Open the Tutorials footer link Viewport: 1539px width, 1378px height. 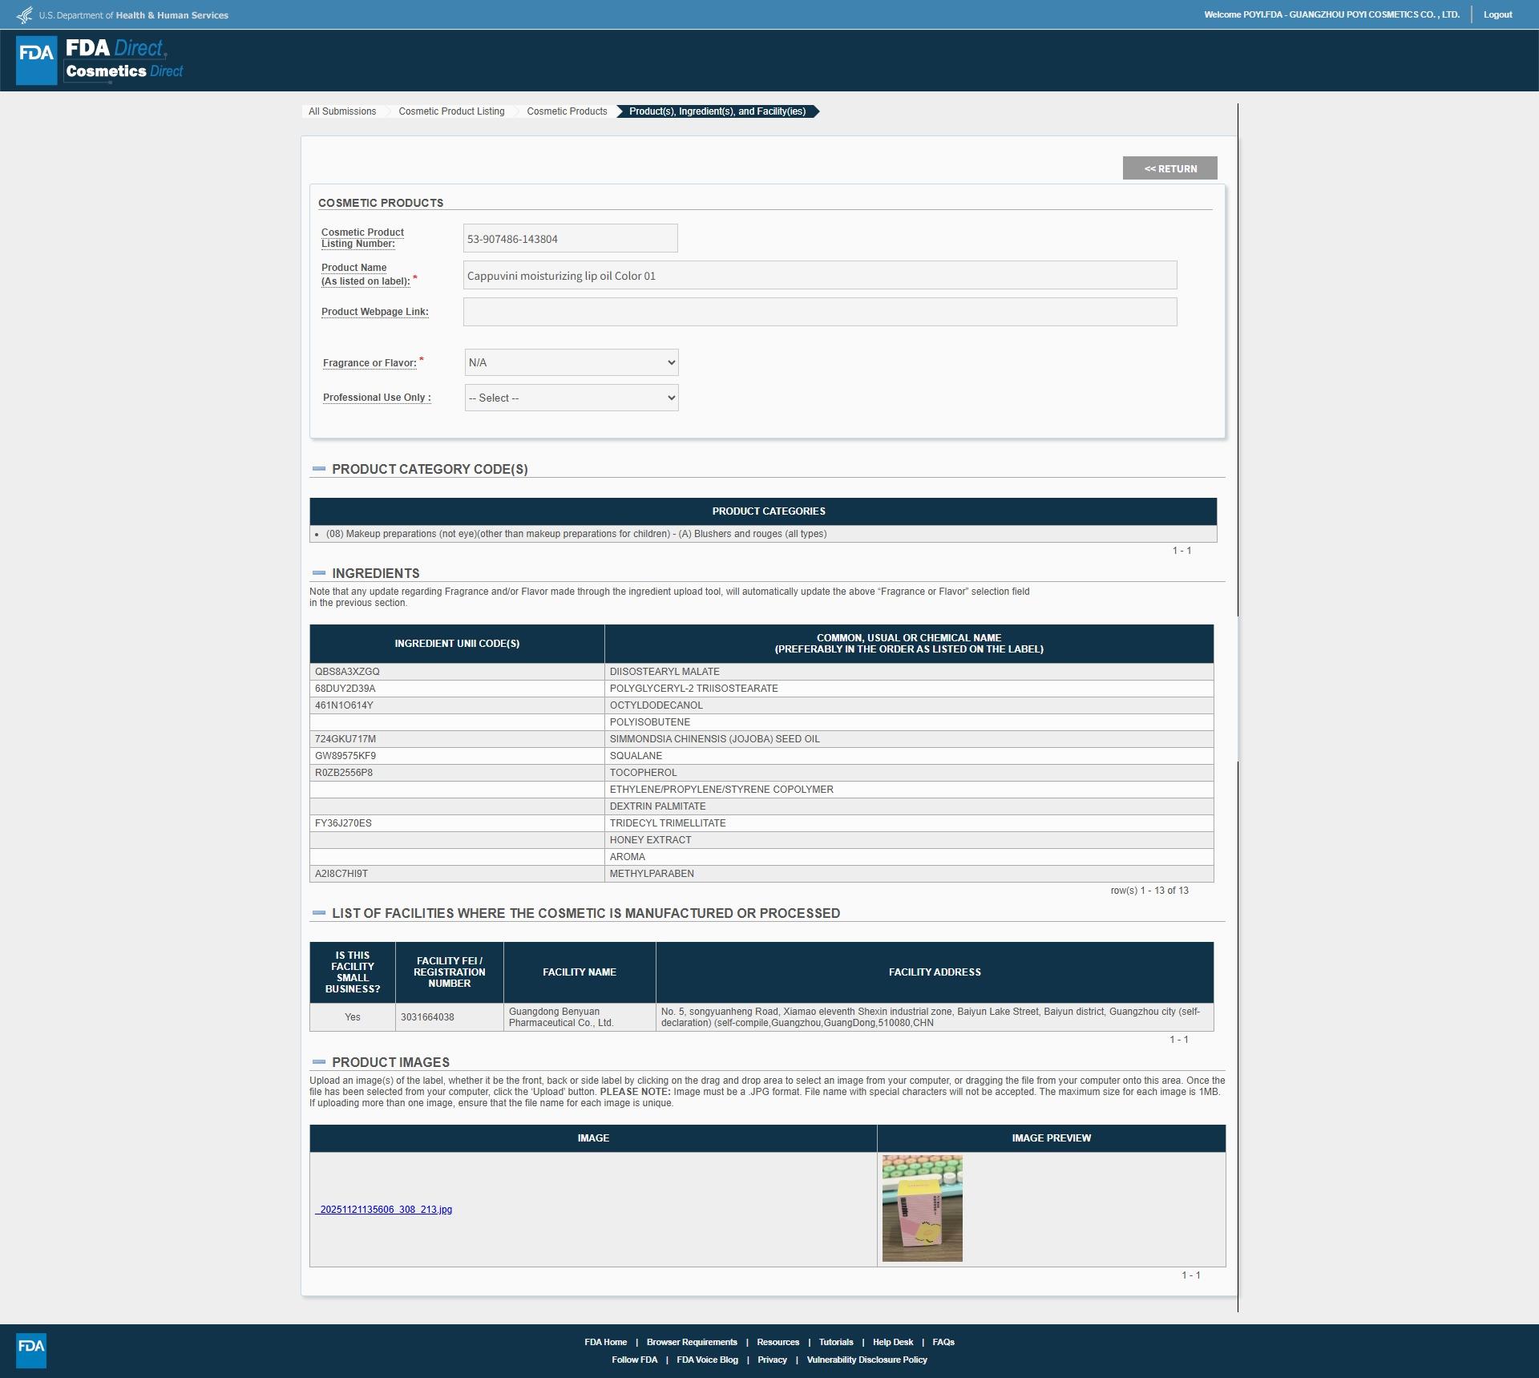coord(835,1342)
